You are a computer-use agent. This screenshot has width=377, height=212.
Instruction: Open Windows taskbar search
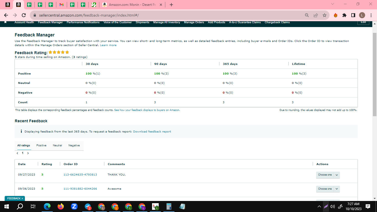20,206
